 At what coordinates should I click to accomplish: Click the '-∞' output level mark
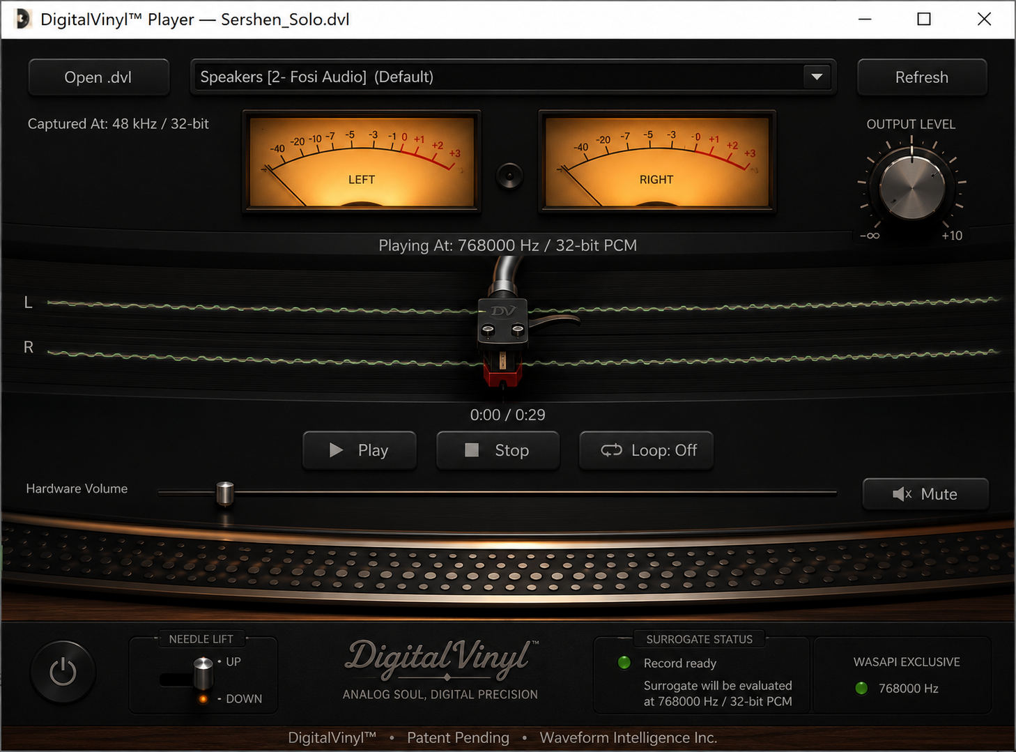click(x=870, y=236)
